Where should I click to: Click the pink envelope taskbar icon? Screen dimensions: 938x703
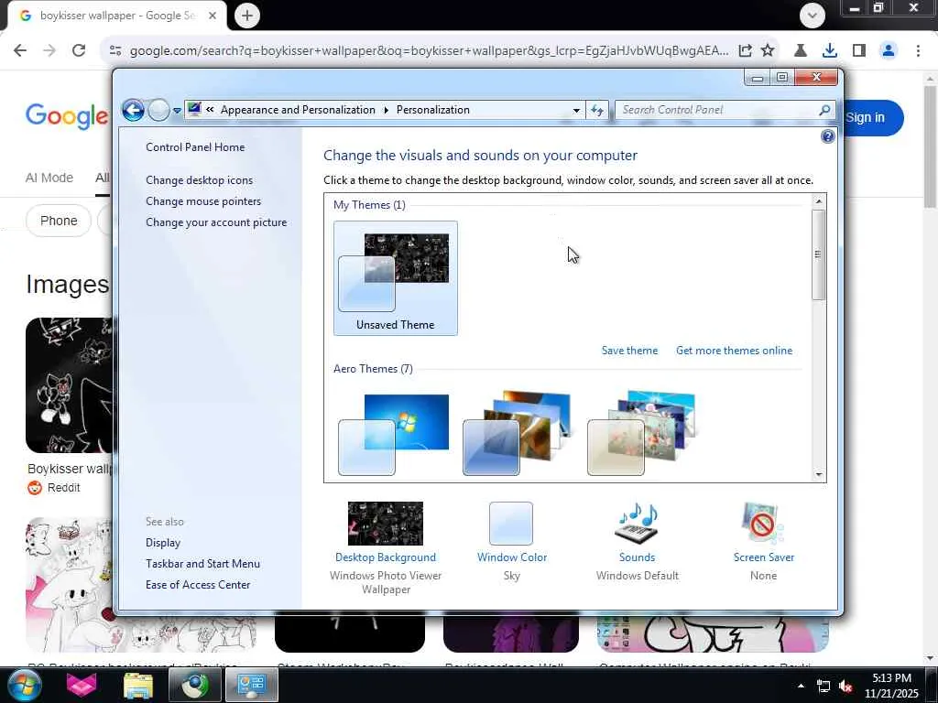click(82, 685)
